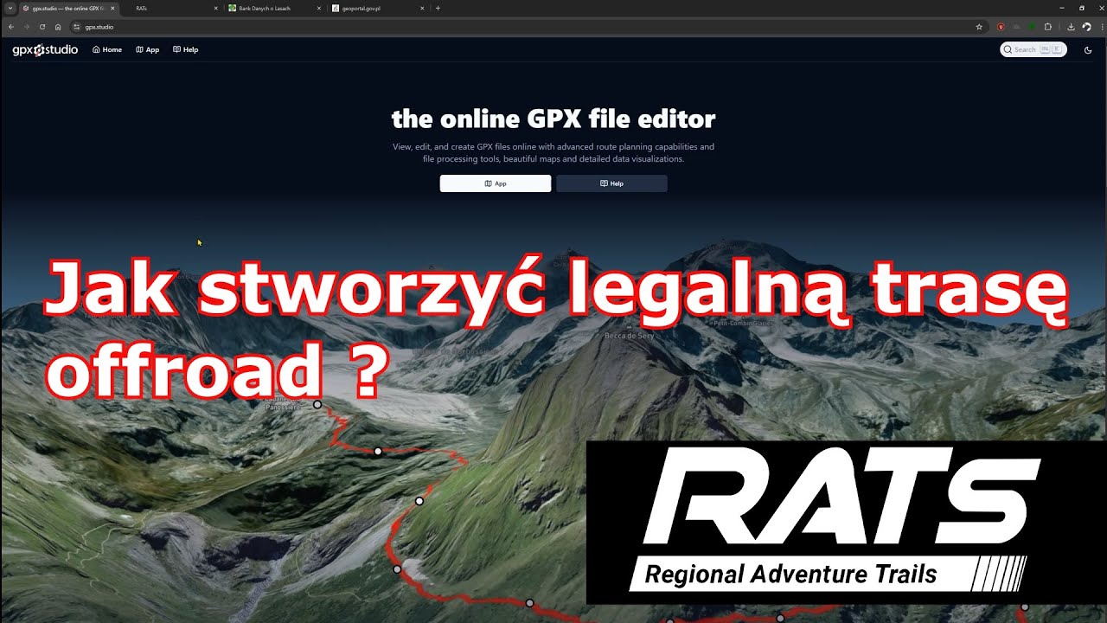This screenshot has width=1107, height=623.
Task: Go back with the browser back arrow
Action: 11,27
